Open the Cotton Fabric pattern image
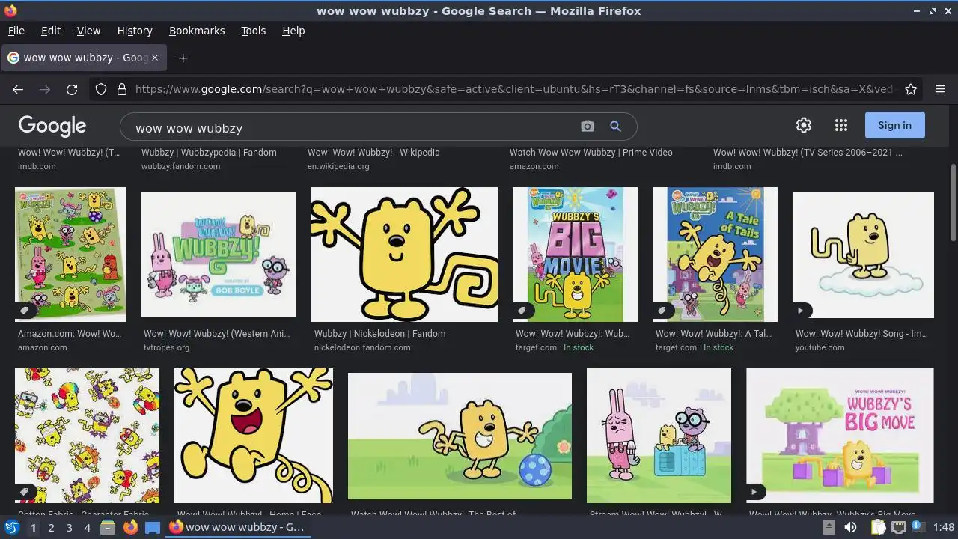 87,436
